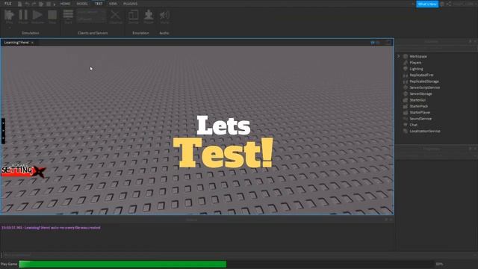Select LocalizationService in Explorer
The height and width of the screenshot is (269, 478).
coord(425,132)
